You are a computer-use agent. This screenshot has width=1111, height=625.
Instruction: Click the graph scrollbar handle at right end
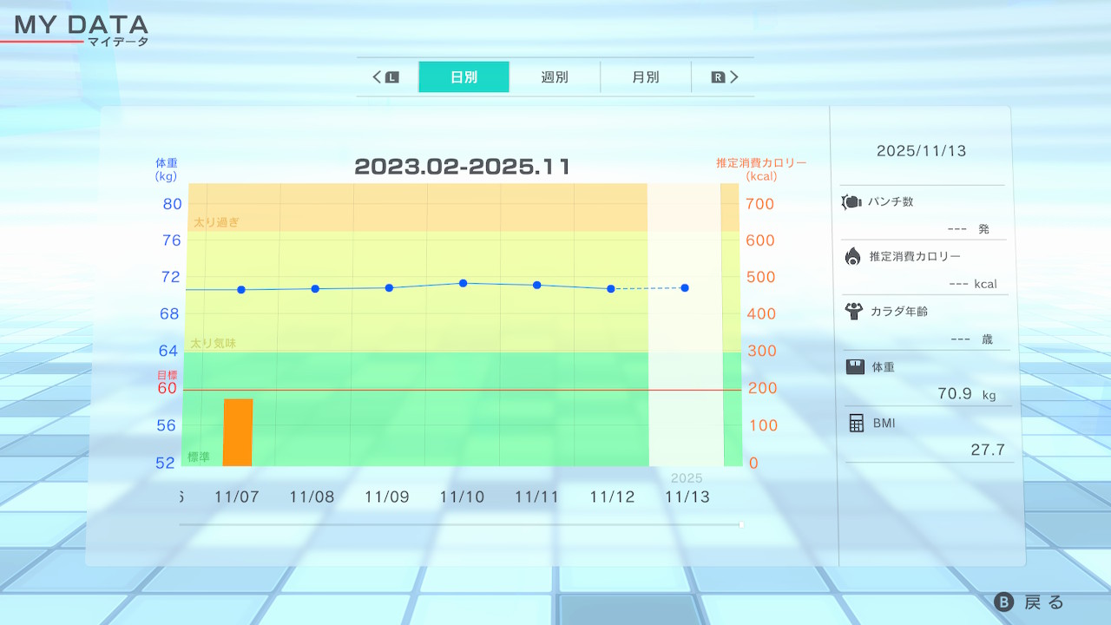pos(740,524)
